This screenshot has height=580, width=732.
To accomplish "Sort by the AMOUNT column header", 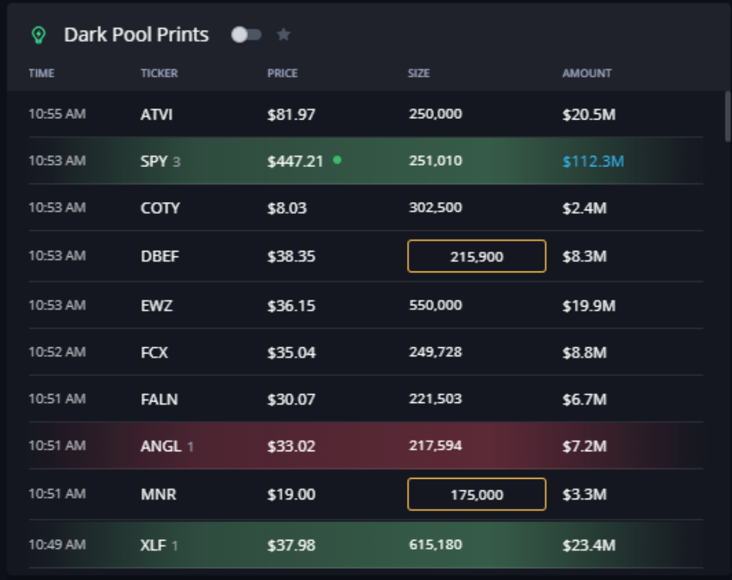I will (586, 73).
